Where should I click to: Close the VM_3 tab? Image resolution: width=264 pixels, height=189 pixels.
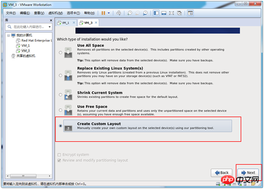coord(96,23)
